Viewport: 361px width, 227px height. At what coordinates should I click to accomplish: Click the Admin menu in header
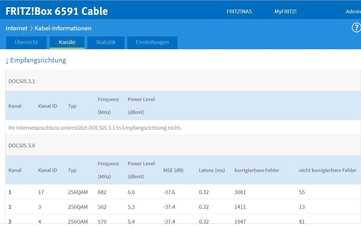pyautogui.click(x=353, y=11)
